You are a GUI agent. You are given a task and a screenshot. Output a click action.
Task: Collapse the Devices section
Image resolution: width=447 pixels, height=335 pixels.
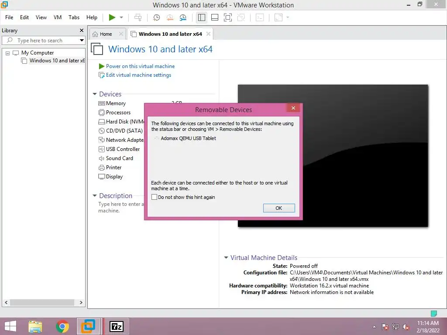pyautogui.click(x=95, y=94)
